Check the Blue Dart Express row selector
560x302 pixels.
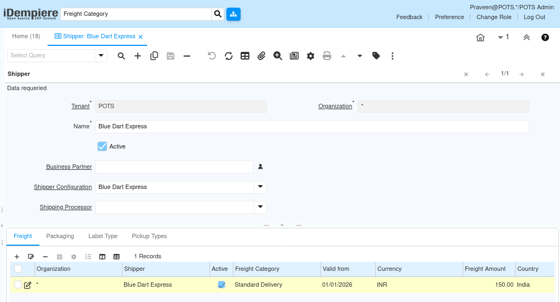tap(18, 285)
